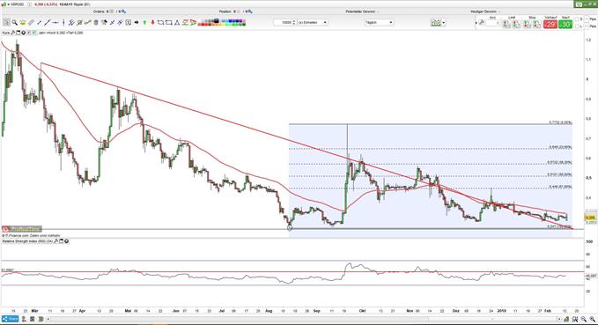Screen dimensions: 598x325
Task: Choose the horizontal line drawing tool
Action: pyautogui.click(x=55, y=23)
